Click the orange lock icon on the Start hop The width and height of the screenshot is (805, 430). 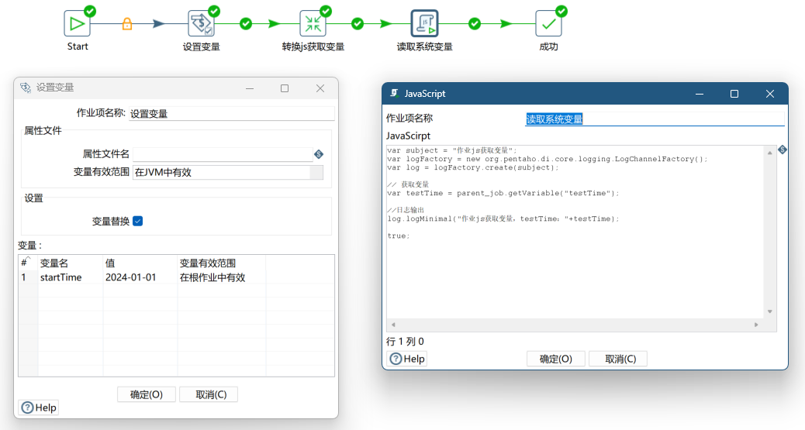[x=127, y=23]
